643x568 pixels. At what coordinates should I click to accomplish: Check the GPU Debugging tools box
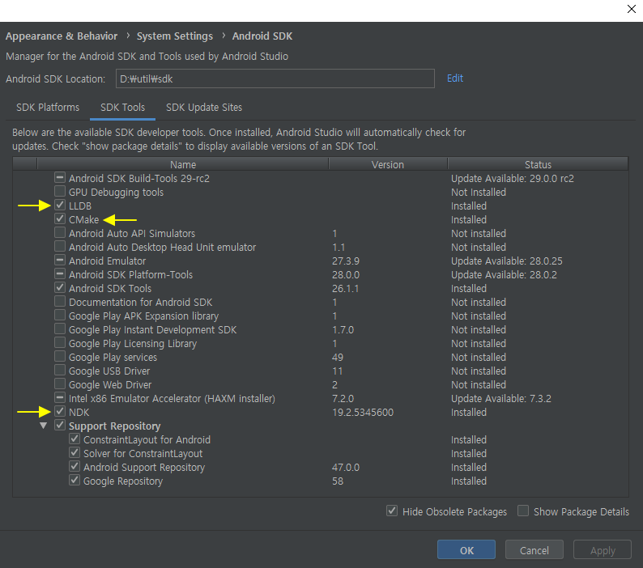click(60, 192)
